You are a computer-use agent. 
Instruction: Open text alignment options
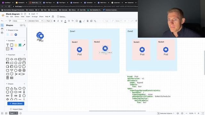pyautogui.click(x=69, y=21)
